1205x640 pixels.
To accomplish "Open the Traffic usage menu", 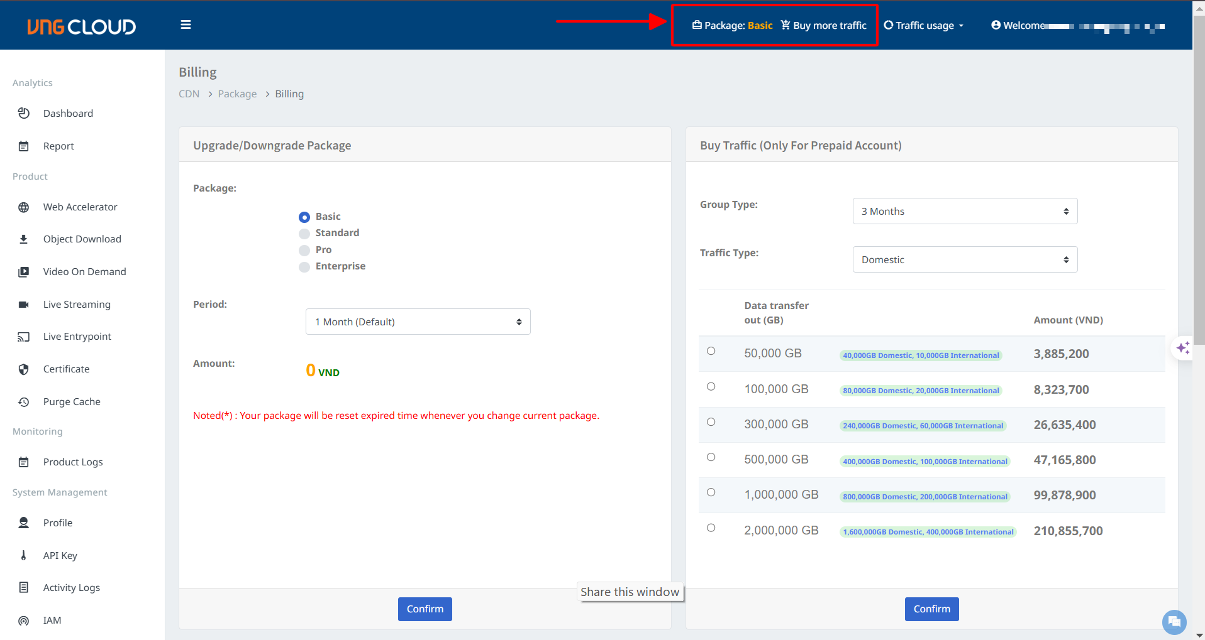I will (923, 26).
